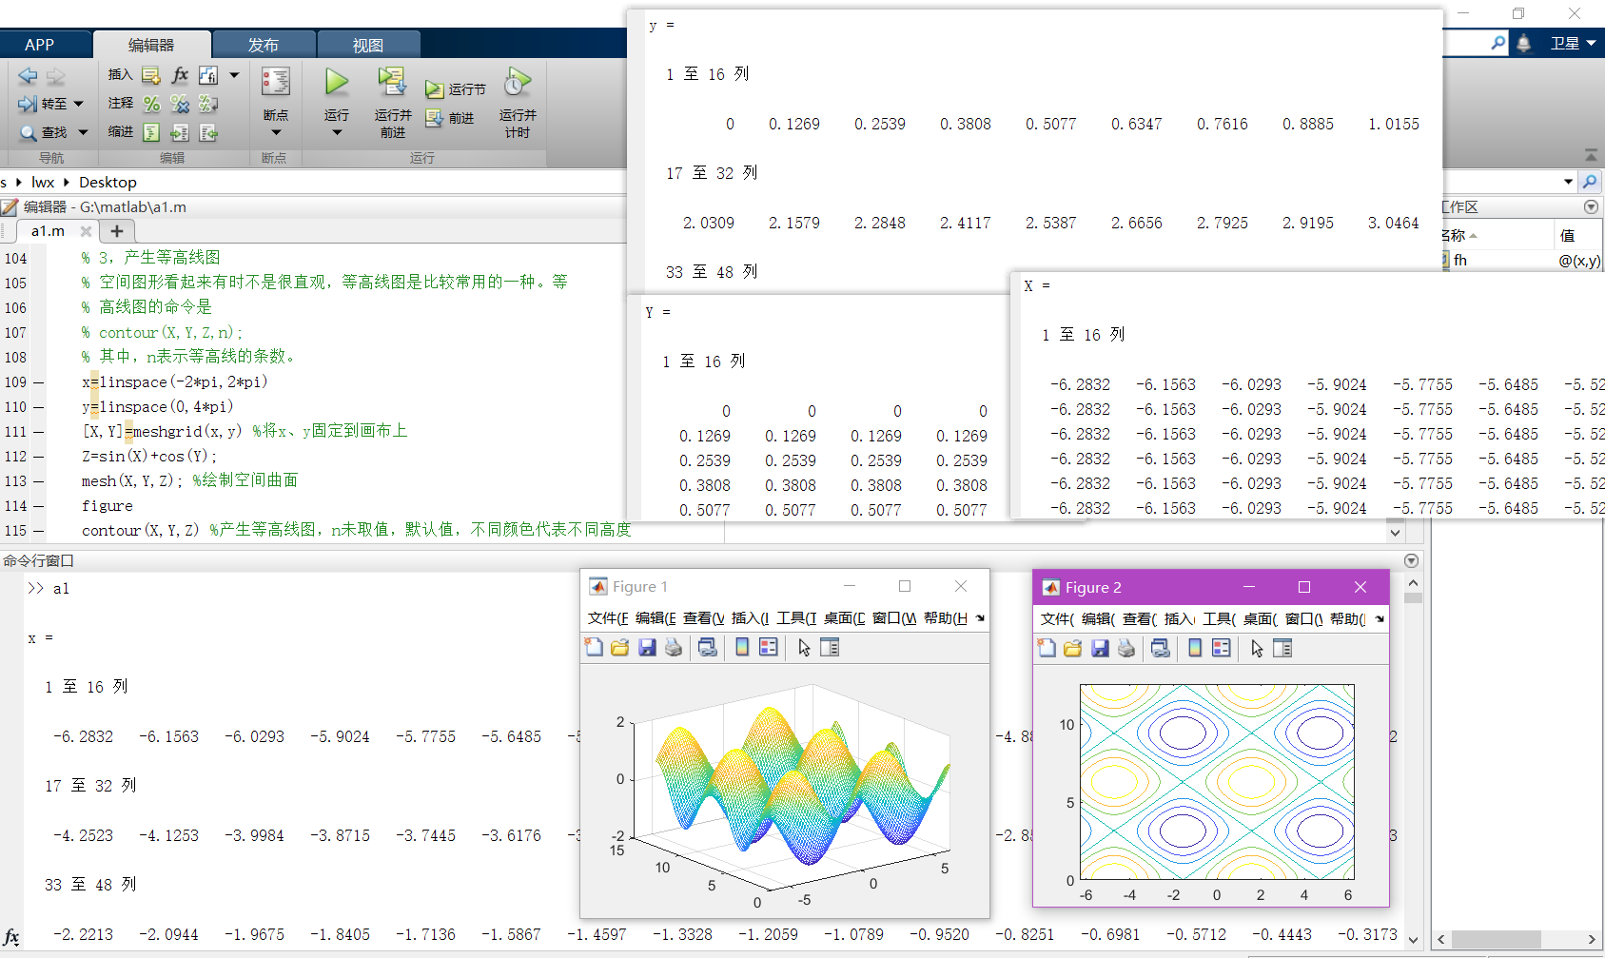Click the wrap comments icon

pyautogui.click(x=208, y=104)
